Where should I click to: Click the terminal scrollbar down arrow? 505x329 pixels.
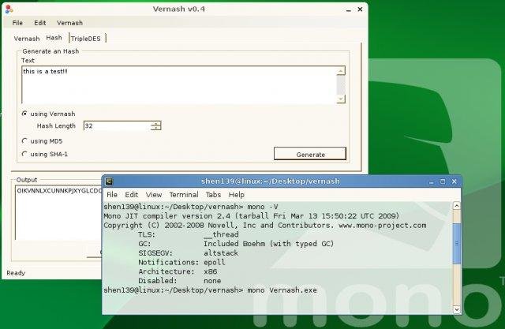(456, 309)
